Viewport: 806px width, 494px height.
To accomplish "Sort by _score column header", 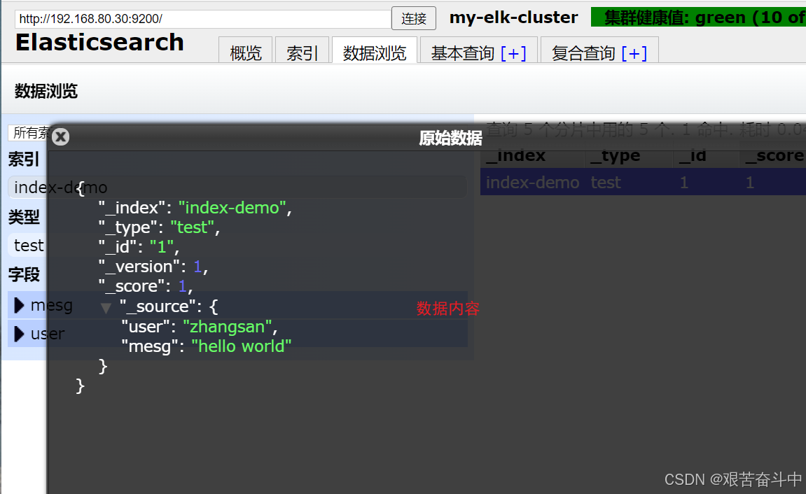I will pos(772,155).
